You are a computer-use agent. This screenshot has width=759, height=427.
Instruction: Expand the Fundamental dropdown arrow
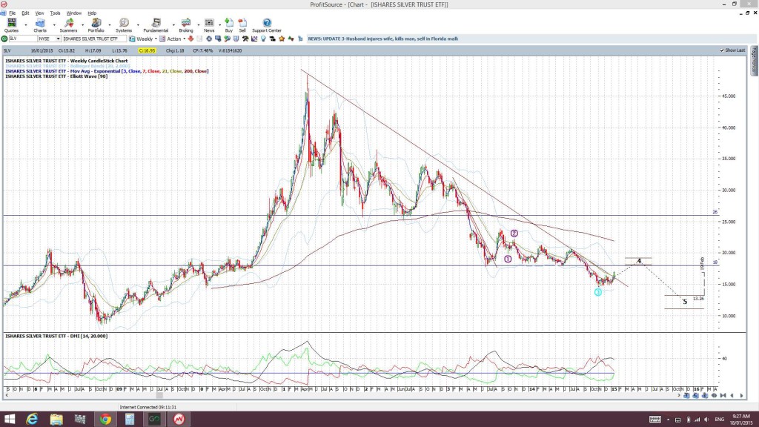pyautogui.click(x=173, y=24)
